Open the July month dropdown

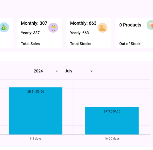coord(79,71)
